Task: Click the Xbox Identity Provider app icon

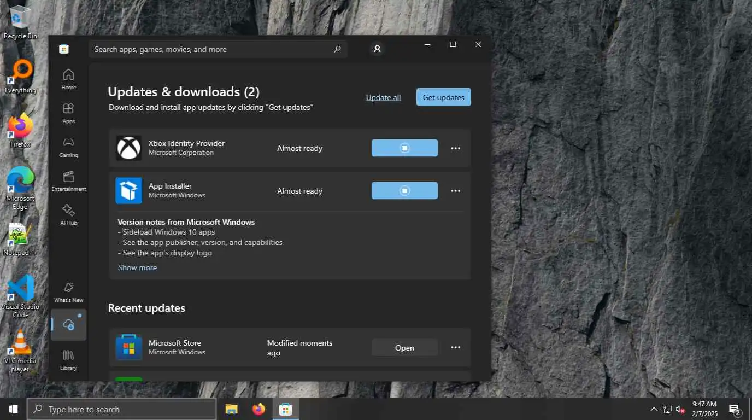Action: [129, 148]
